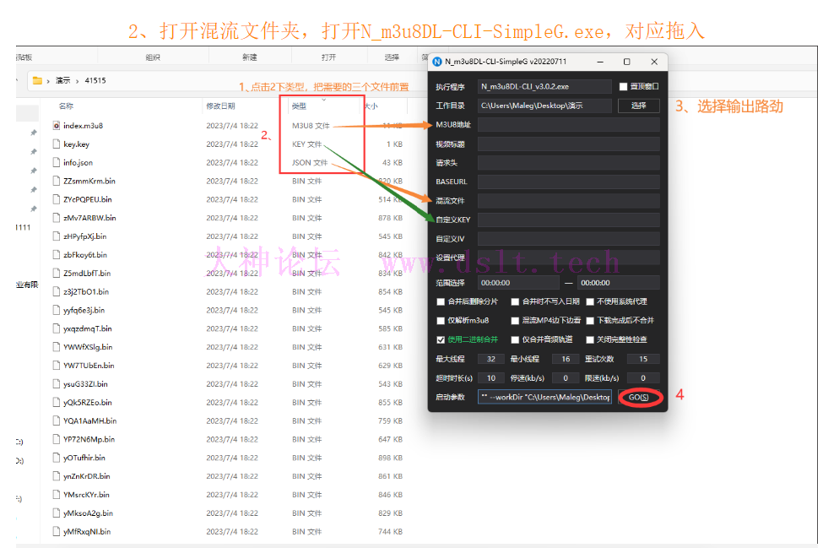This screenshot has height=548, width=823.
Task: Click the 自定义KEY input field
Action: tap(568, 220)
